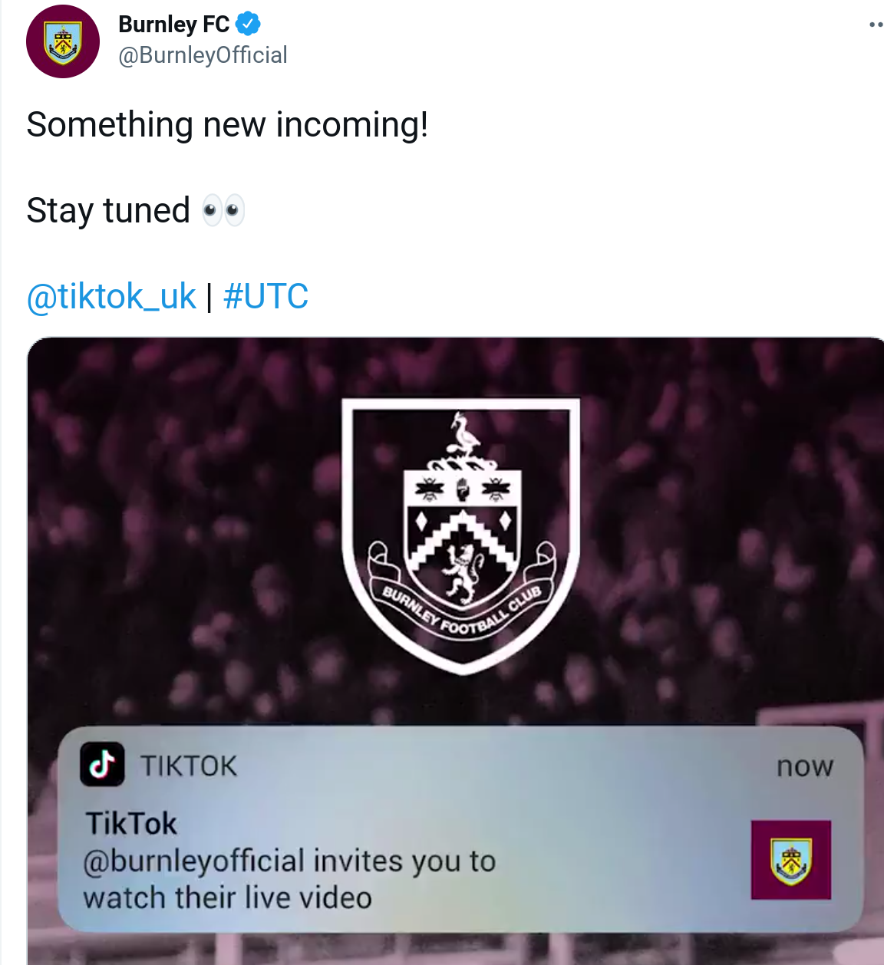Click the TikTok app icon in notification
The width and height of the screenshot is (884, 965).
pyautogui.click(x=102, y=764)
